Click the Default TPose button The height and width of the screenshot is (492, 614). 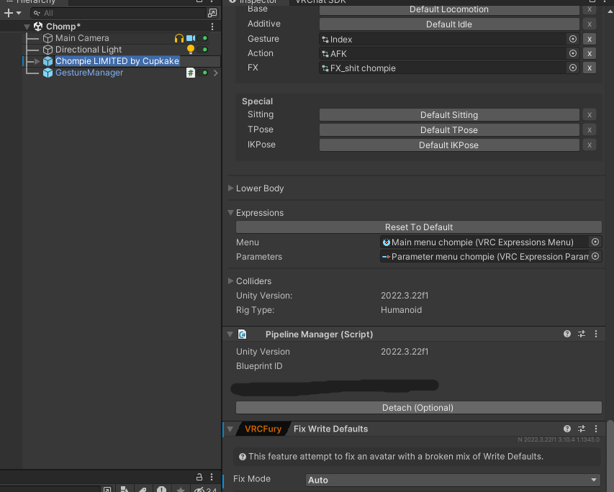click(x=449, y=130)
